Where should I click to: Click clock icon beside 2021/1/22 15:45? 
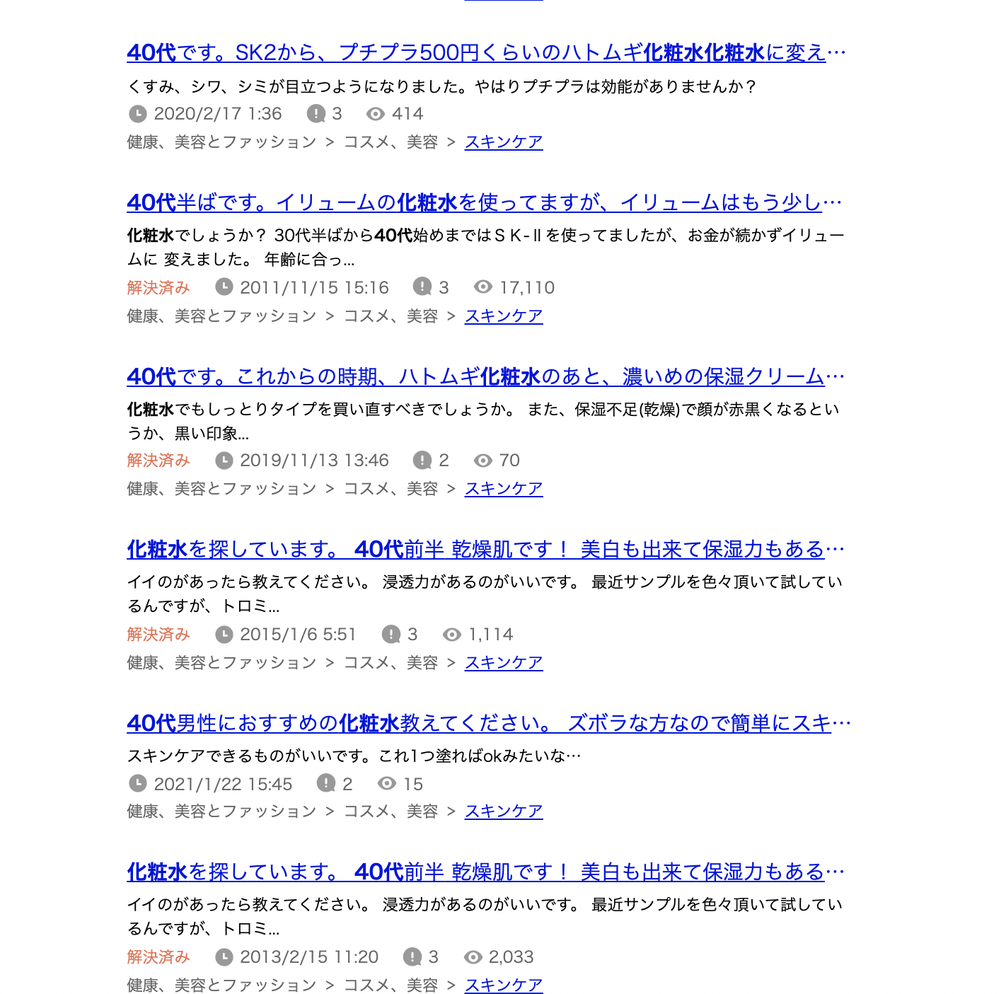(x=138, y=784)
